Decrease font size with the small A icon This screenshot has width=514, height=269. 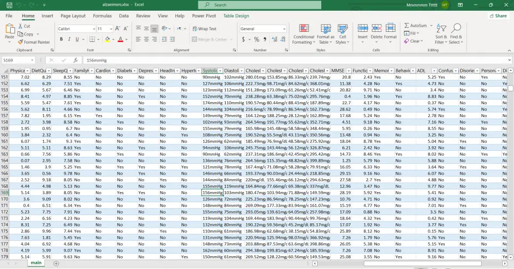pos(125,29)
